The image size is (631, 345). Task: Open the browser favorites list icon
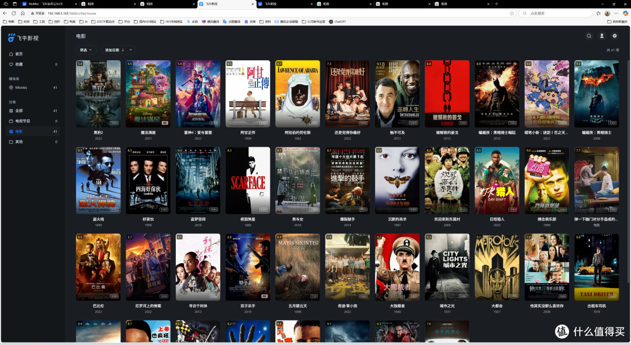598,13
